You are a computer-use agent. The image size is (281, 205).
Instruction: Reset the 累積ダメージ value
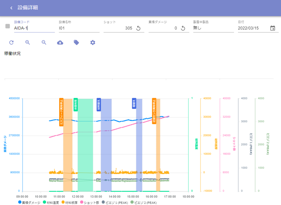[x=183, y=28]
